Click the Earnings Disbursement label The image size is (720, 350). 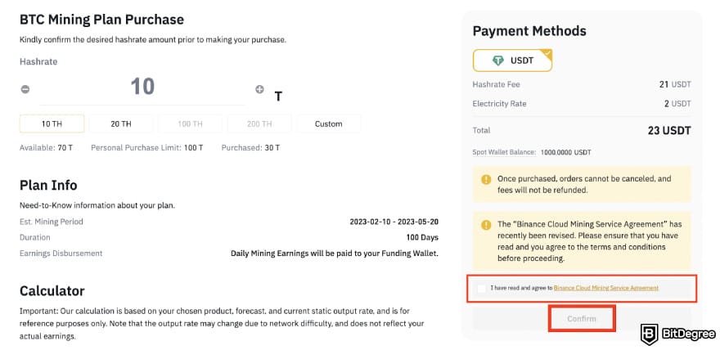(61, 254)
